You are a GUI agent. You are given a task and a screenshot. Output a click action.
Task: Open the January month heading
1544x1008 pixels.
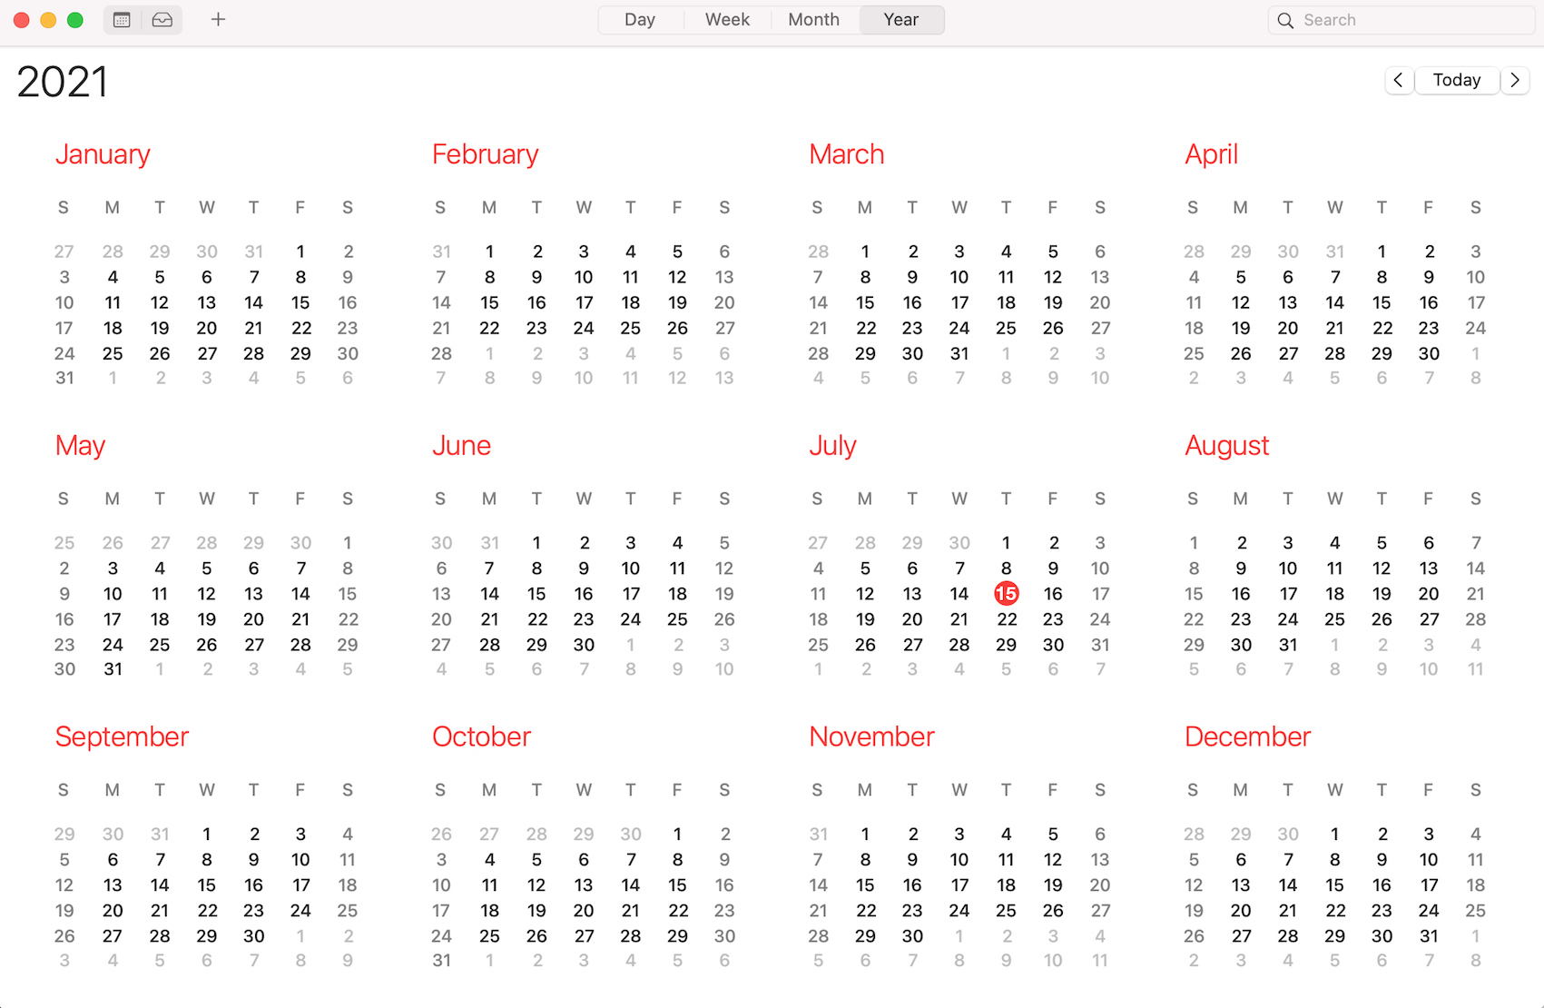103,154
